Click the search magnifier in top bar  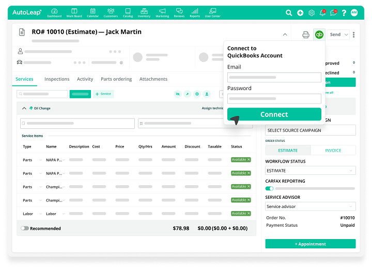coord(289,13)
